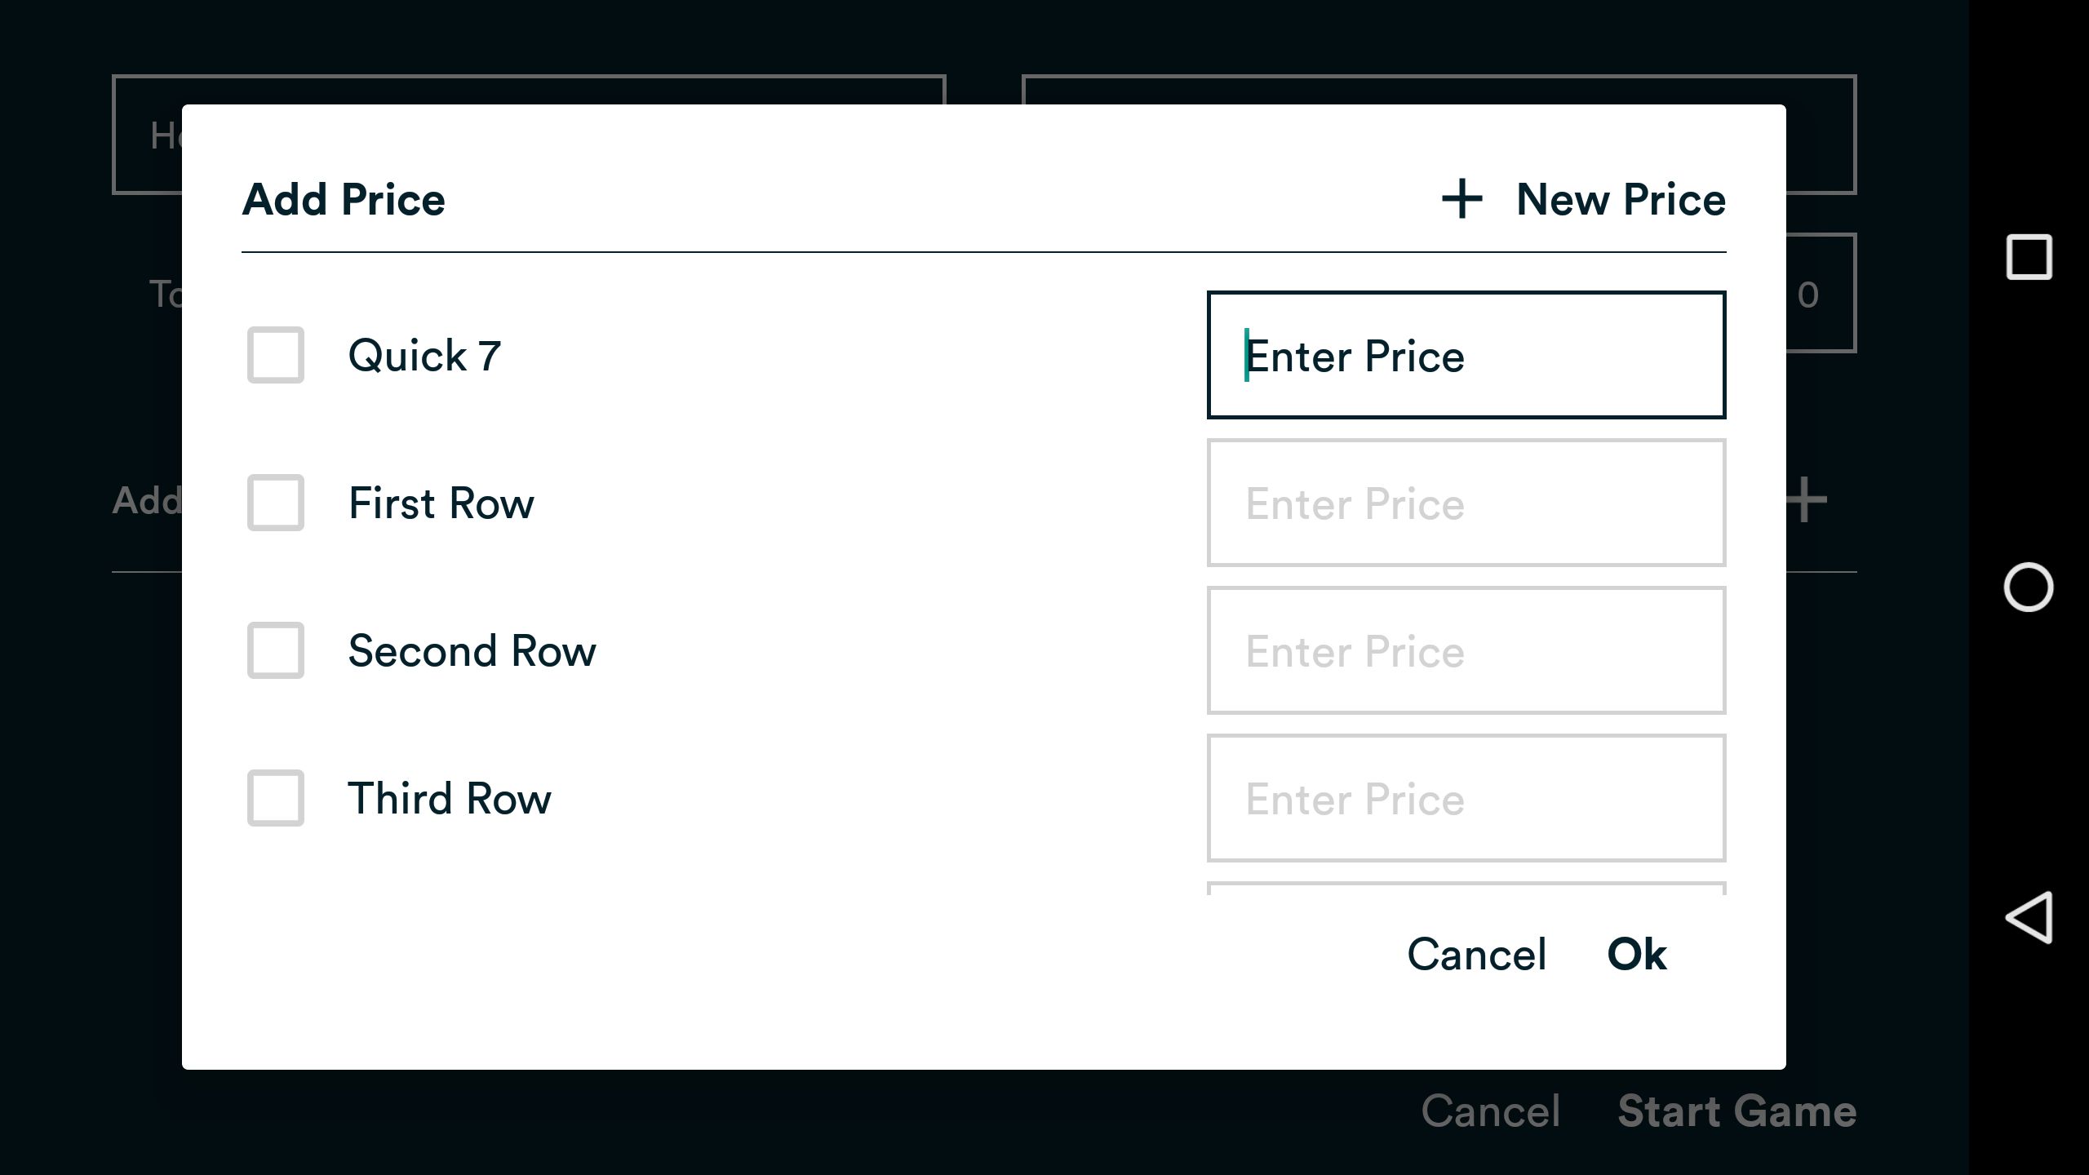Click the Second Row label
The width and height of the screenshot is (2089, 1175).
[472, 651]
